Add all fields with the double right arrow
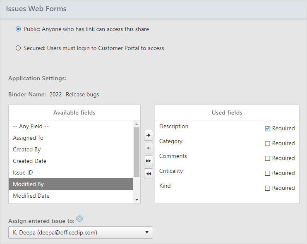The width and height of the screenshot is (307, 244). tap(149, 161)
